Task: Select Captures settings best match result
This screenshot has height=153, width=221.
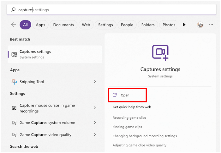Action: pos(55,54)
